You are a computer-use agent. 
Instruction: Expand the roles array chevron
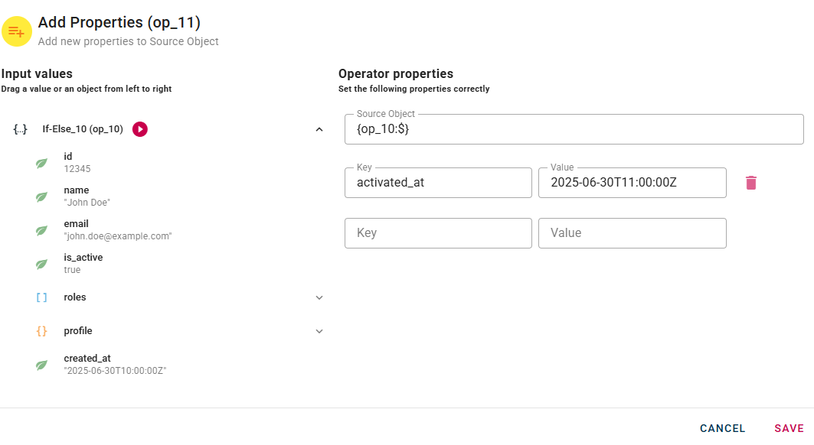click(x=319, y=297)
